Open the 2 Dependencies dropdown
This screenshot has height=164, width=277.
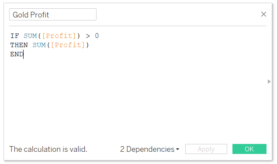[x=149, y=149]
